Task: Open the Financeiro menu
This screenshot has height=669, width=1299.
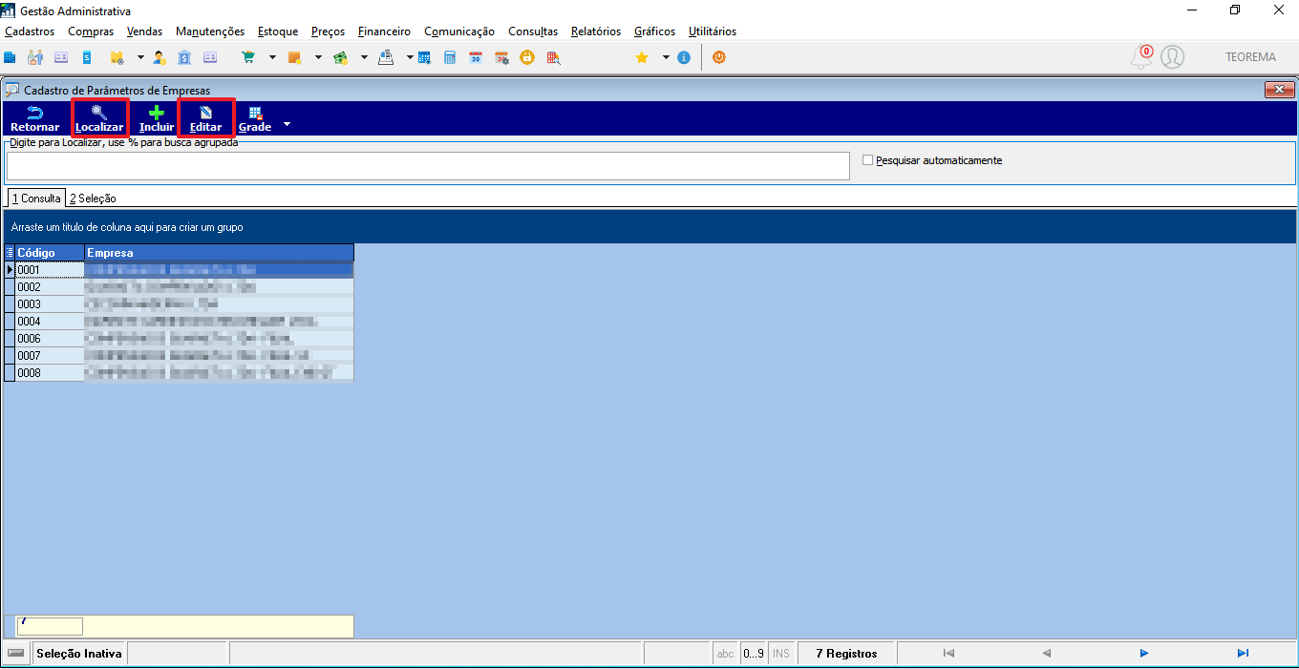Action: coord(384,31)
